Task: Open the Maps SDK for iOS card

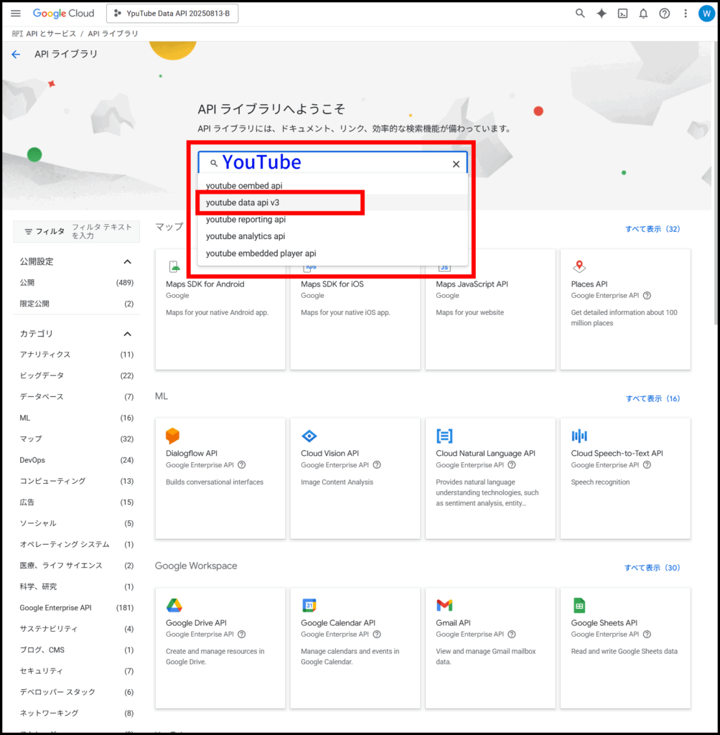Action: point(355,309)
